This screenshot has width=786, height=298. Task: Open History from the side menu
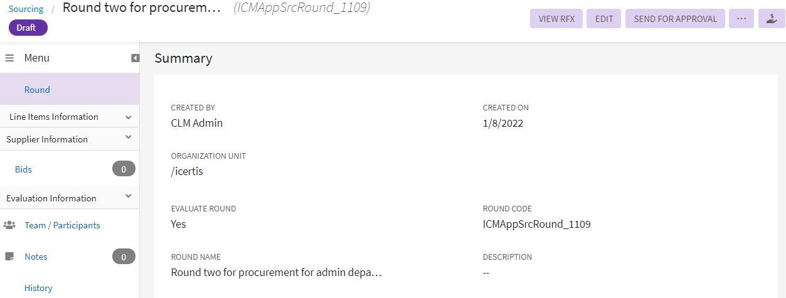38,288
